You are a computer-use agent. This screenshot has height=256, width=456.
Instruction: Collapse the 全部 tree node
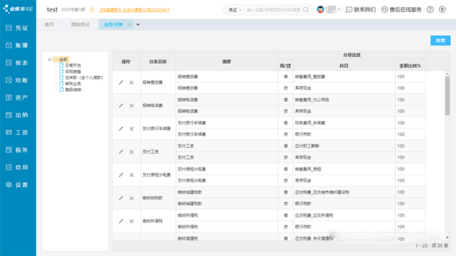tap(50, 59)
